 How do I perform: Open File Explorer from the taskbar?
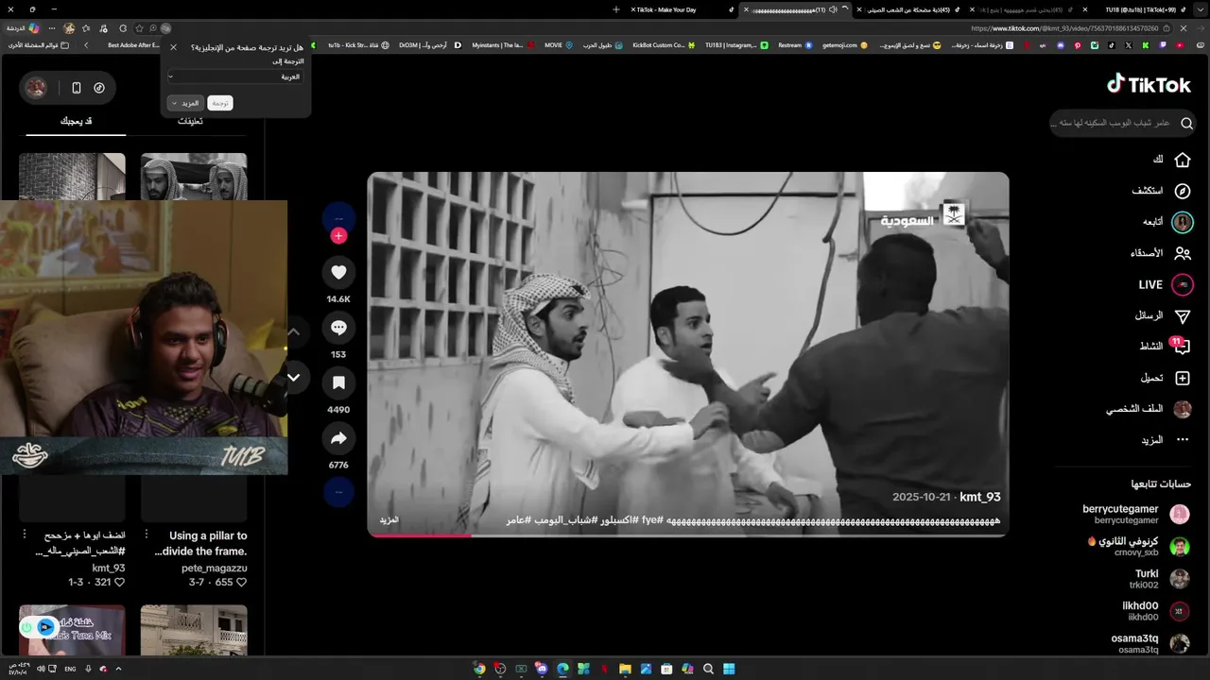pos(625,669)
